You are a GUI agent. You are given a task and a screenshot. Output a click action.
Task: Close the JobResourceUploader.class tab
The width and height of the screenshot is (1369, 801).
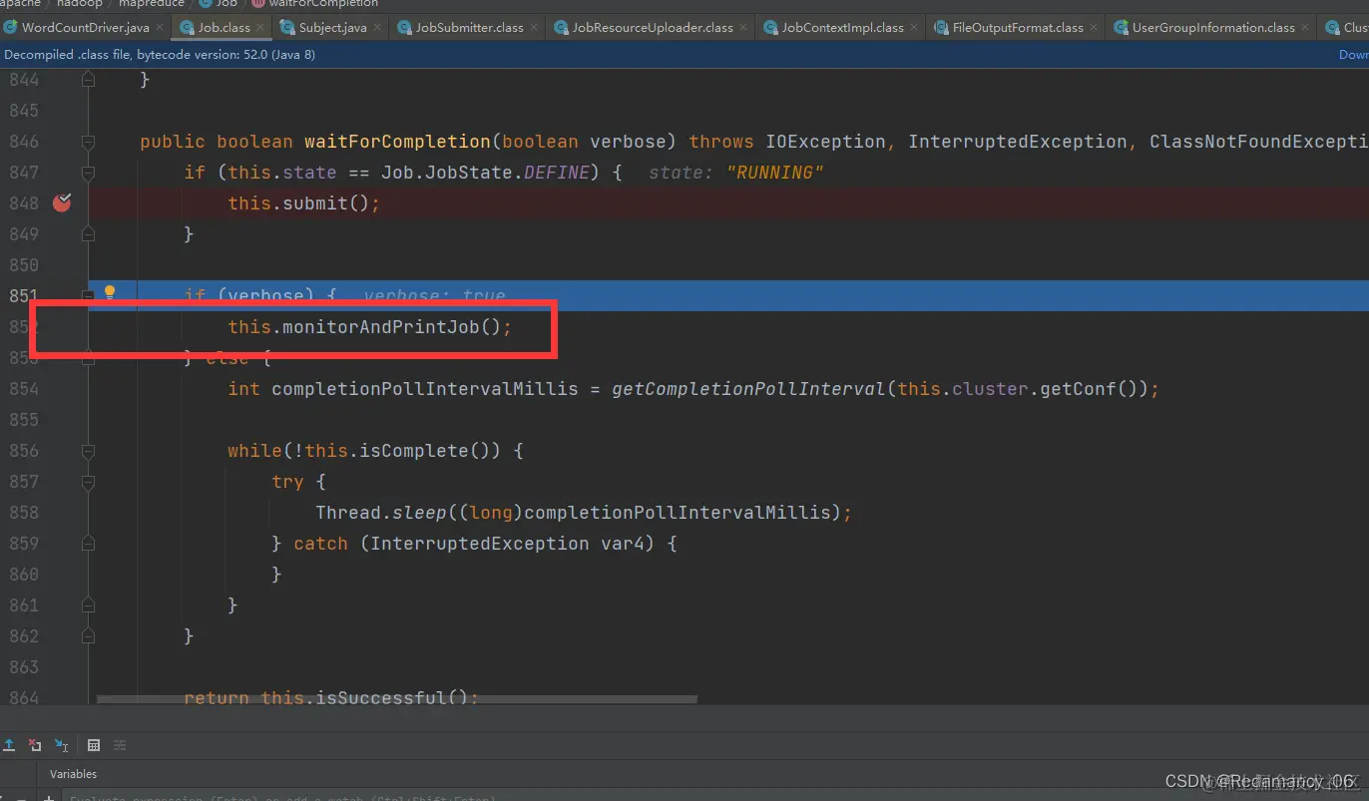point(743,28)
